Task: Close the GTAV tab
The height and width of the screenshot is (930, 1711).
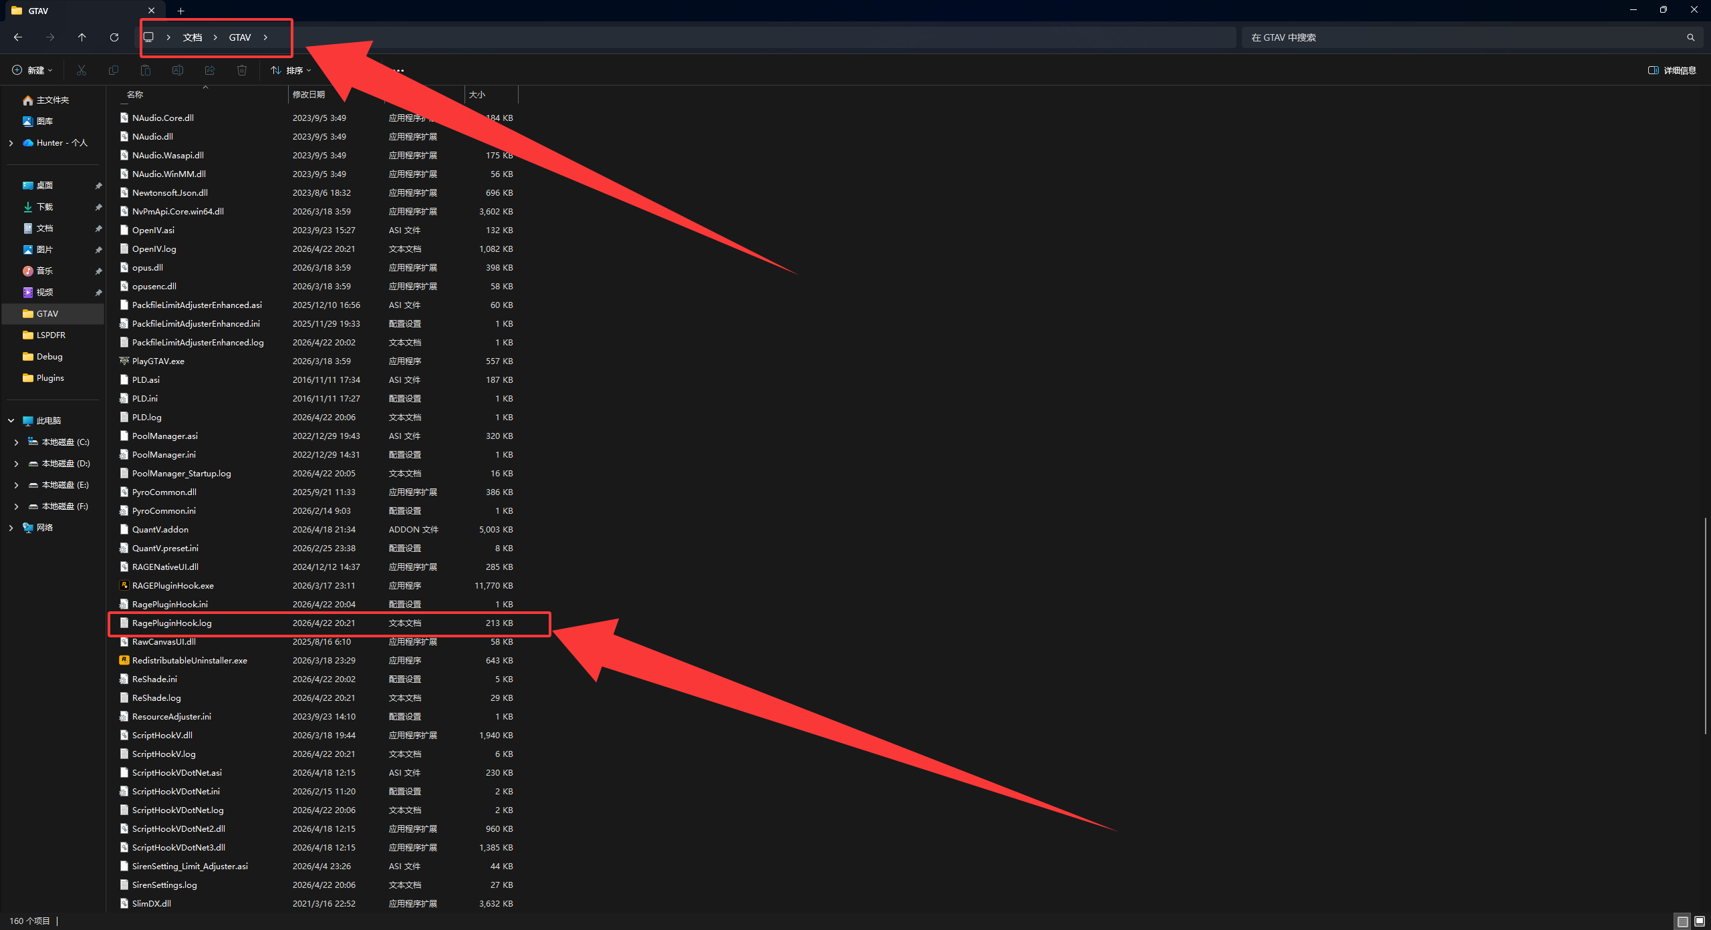Action: point(152,11)
